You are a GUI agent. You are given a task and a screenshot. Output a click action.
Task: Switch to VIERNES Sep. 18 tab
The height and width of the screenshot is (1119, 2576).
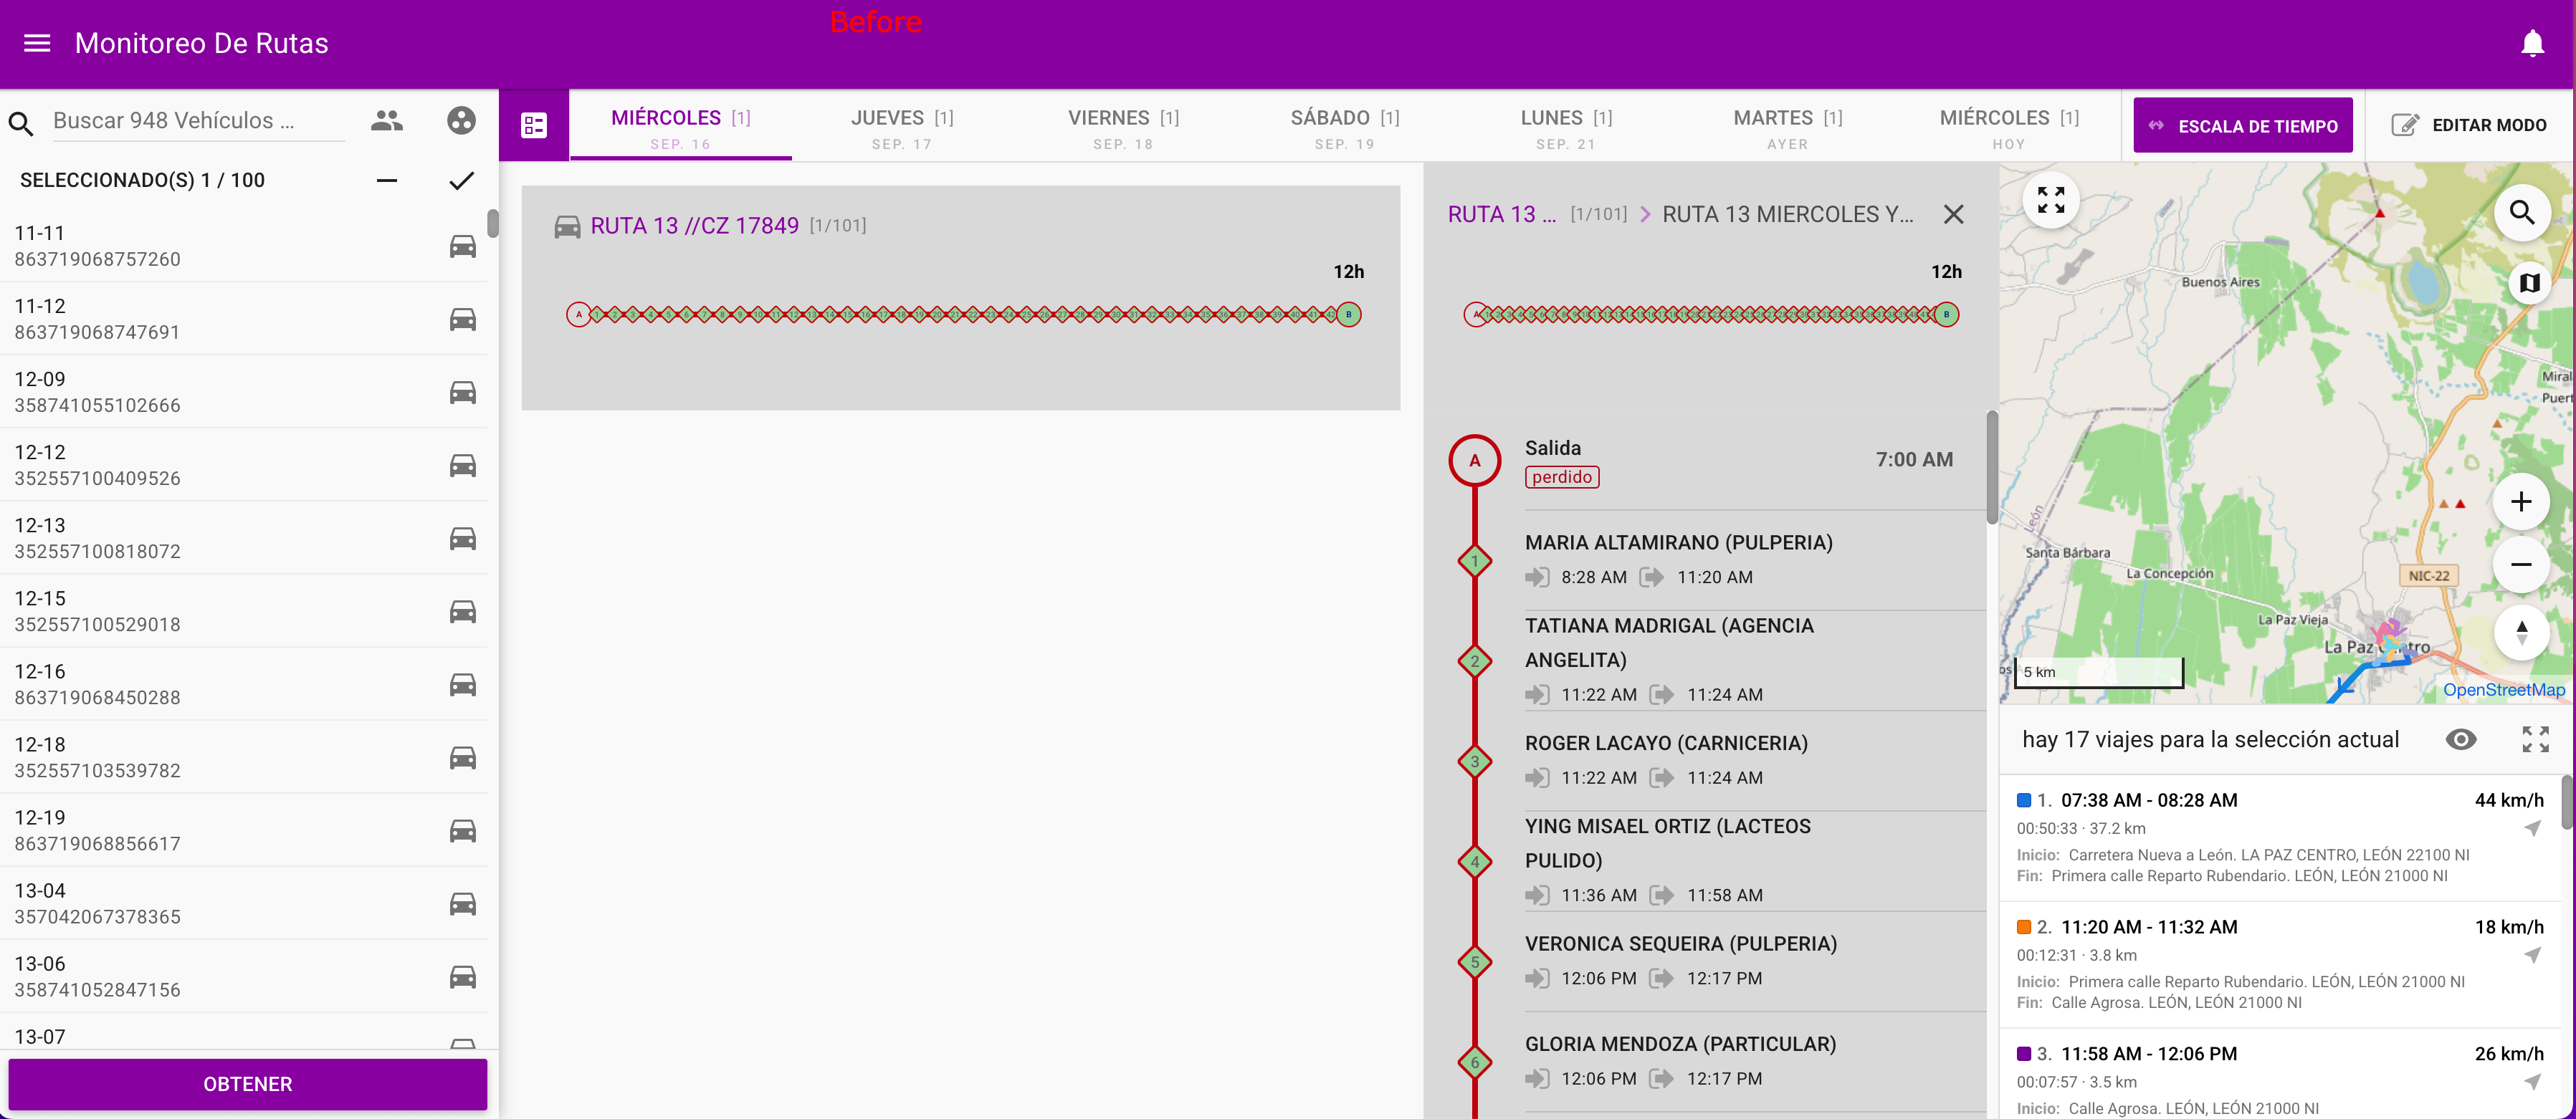pyautogui.click(x=1123, y=127)
